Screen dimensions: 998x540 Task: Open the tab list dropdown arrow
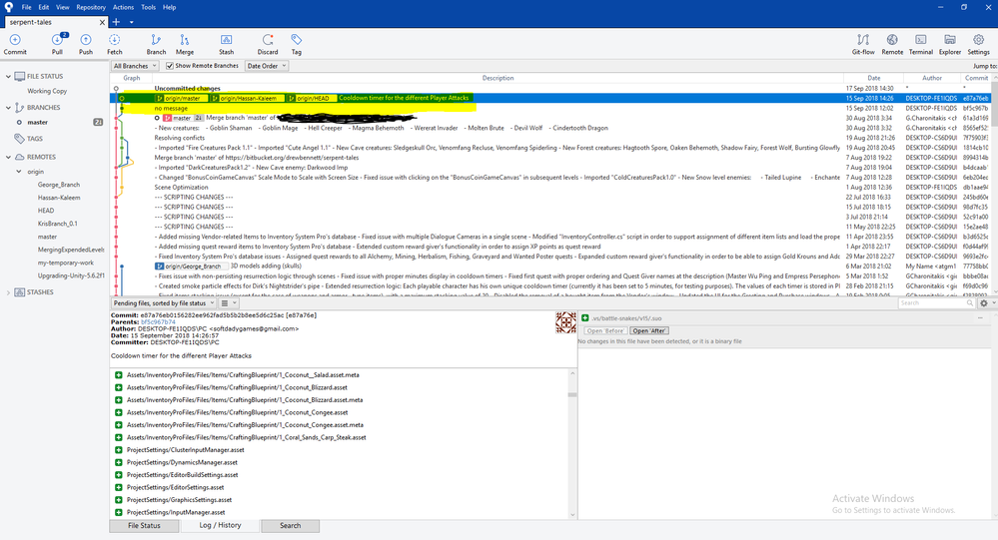point(132,22)
